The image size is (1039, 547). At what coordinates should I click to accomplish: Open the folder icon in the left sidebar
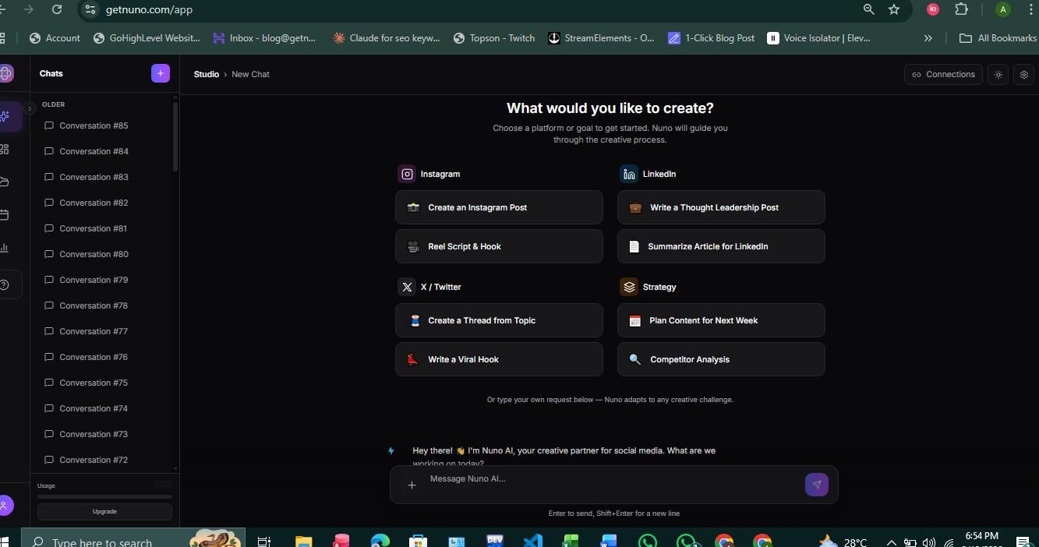[5, 182]
